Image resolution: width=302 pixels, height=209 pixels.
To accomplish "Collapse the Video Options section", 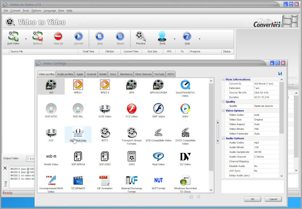I will pos(223,111).
